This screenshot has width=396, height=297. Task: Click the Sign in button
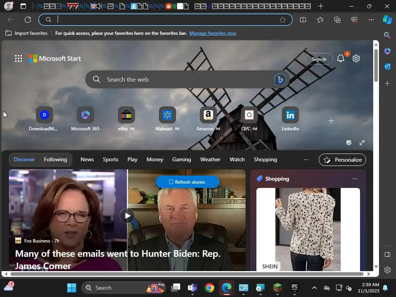tap(319, 59)
